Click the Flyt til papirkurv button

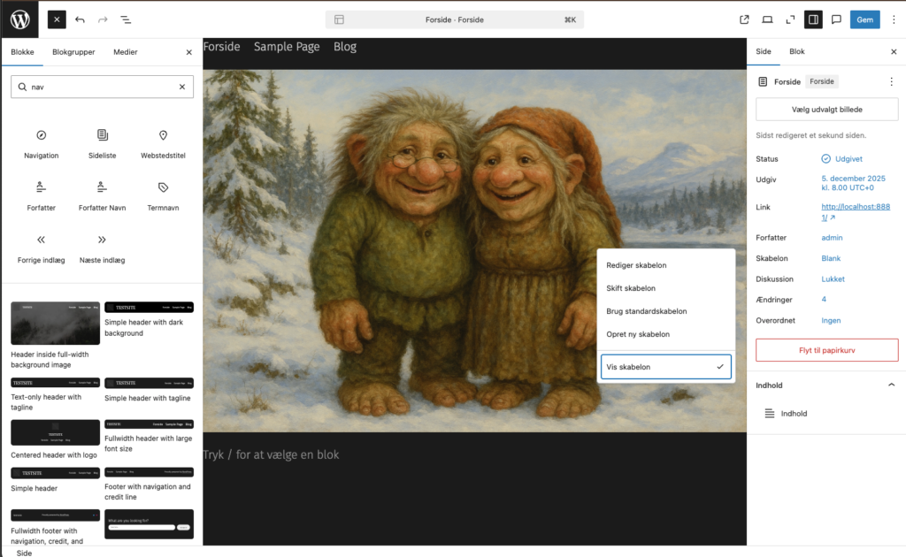pos(826,350)
